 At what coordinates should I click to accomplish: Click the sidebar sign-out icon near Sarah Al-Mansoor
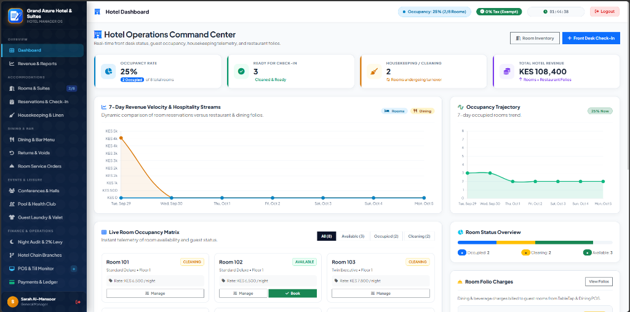(x=78, y=302)
